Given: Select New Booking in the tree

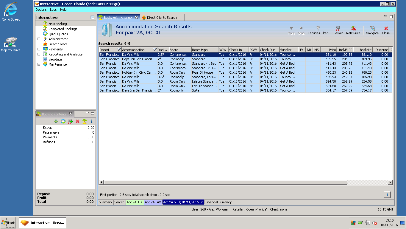Looking at the screenshot, I should [58, 24].
